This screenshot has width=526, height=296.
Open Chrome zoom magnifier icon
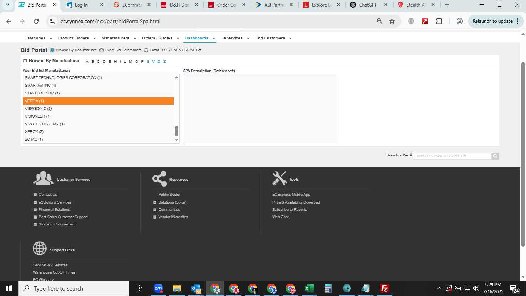pyautogui.click(x=380, y=21)
